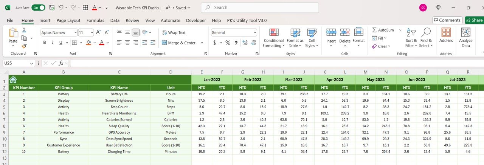Toggle Bold formatting
Image resolution: width=484 pixels, height=165 pixels.
click(44, 43)
